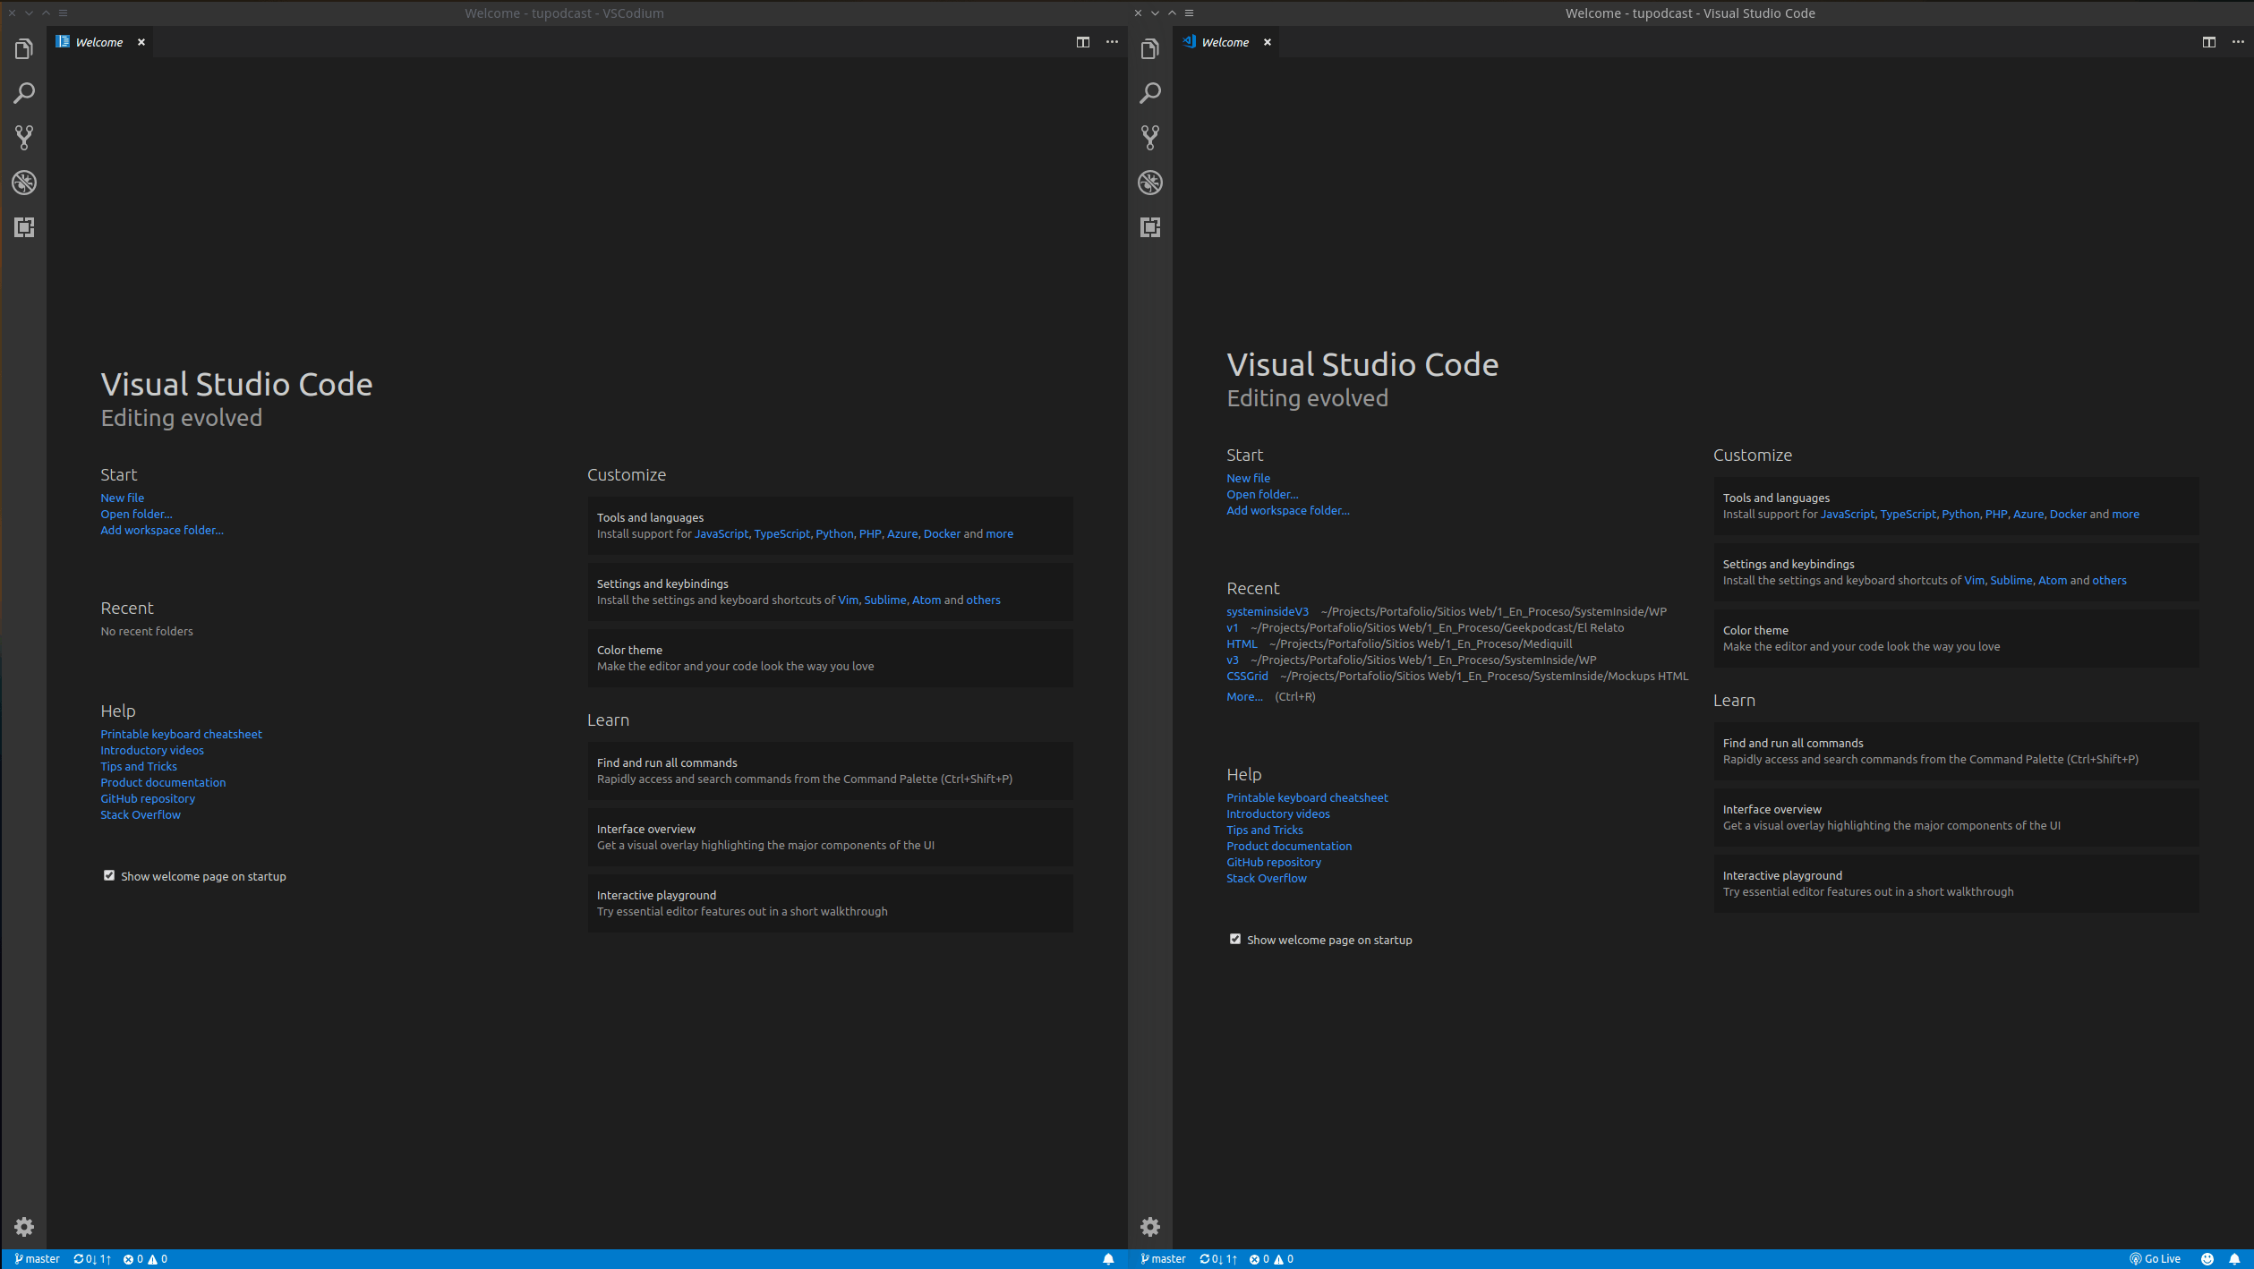The width and height of the screenshot is (2254, 1269).
Task: Click the master branch indicator in the status bar
Action: pyautogui.click(x=38, y=1258)
